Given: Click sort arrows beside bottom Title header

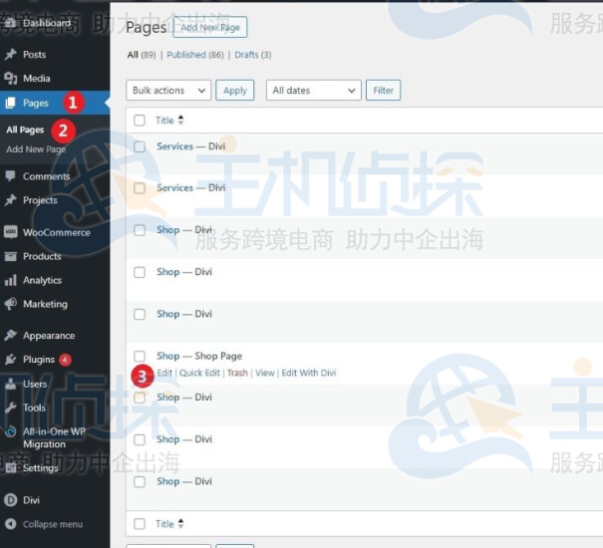Looking at the screenshot, I should [180, 523].
